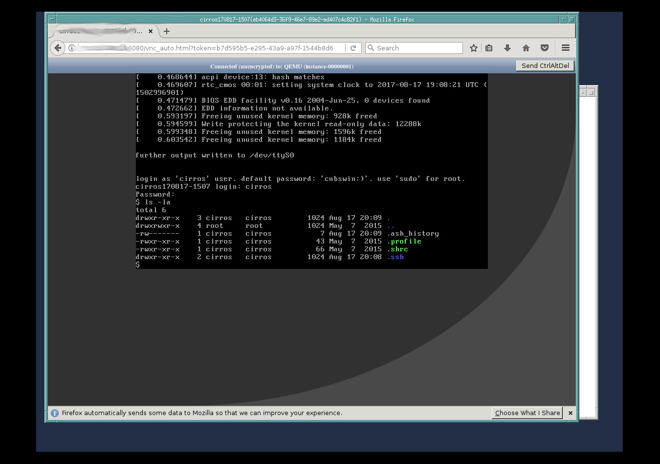Open a new tab with the plus button
The width and height of the screenshot is (660, 464).
point(167,31)
